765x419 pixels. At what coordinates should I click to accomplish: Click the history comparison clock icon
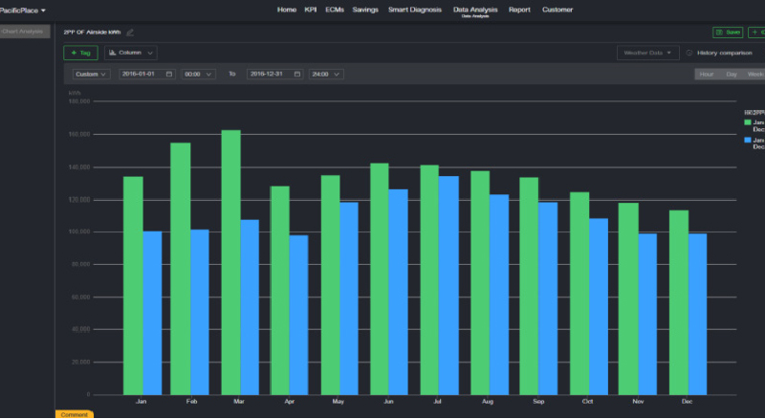coord(689,53)
